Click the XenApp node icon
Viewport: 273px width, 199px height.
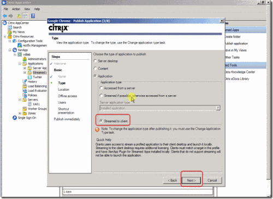point(15,50)
